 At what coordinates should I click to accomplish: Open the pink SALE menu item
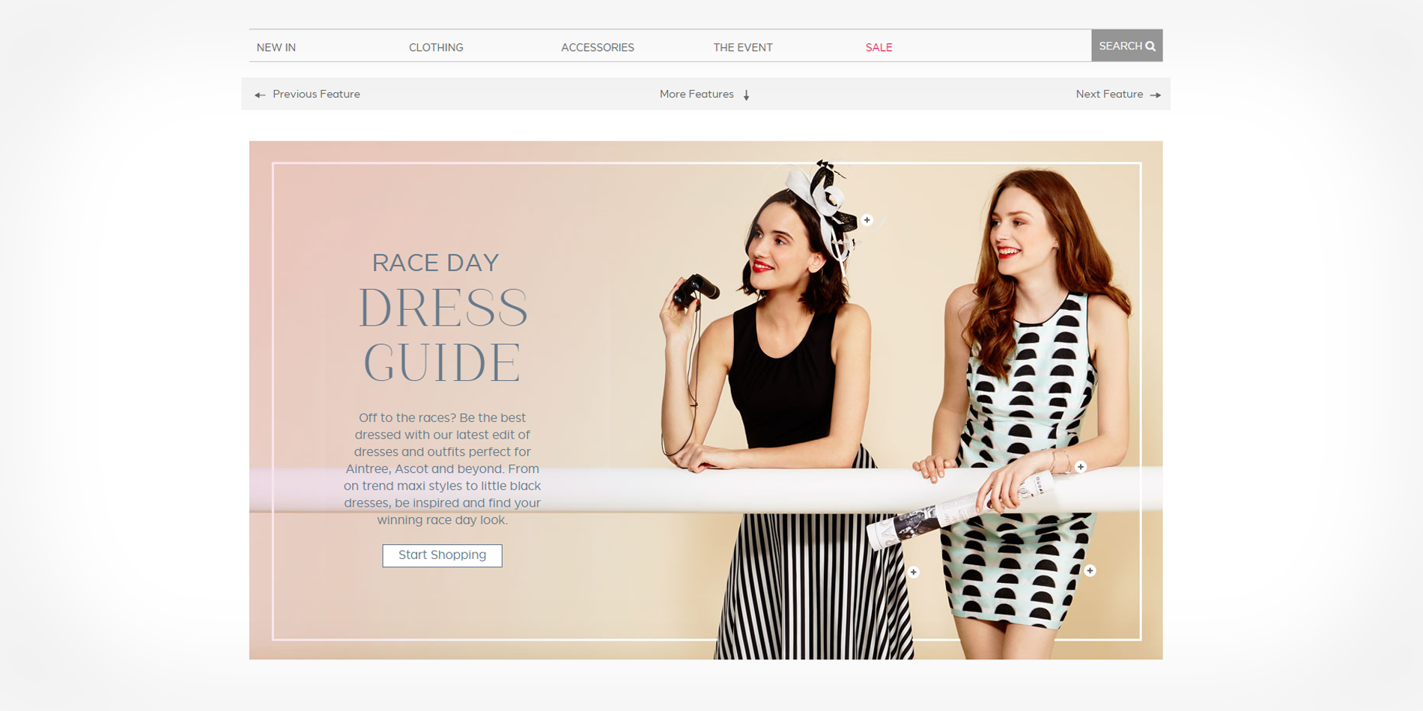tap(879, 47)
